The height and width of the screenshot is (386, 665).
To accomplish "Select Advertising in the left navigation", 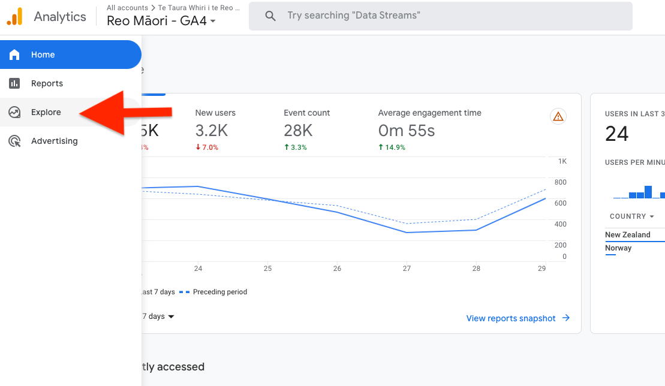I will click(x=54, y=141).
